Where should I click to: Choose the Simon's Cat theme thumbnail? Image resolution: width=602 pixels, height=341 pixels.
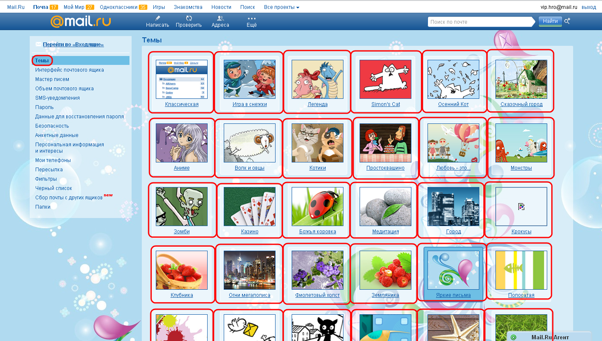point(385,79)
